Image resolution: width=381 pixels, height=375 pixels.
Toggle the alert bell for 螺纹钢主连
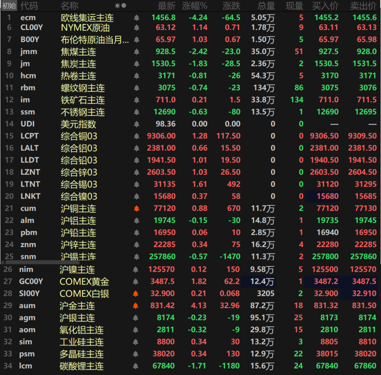137,88
